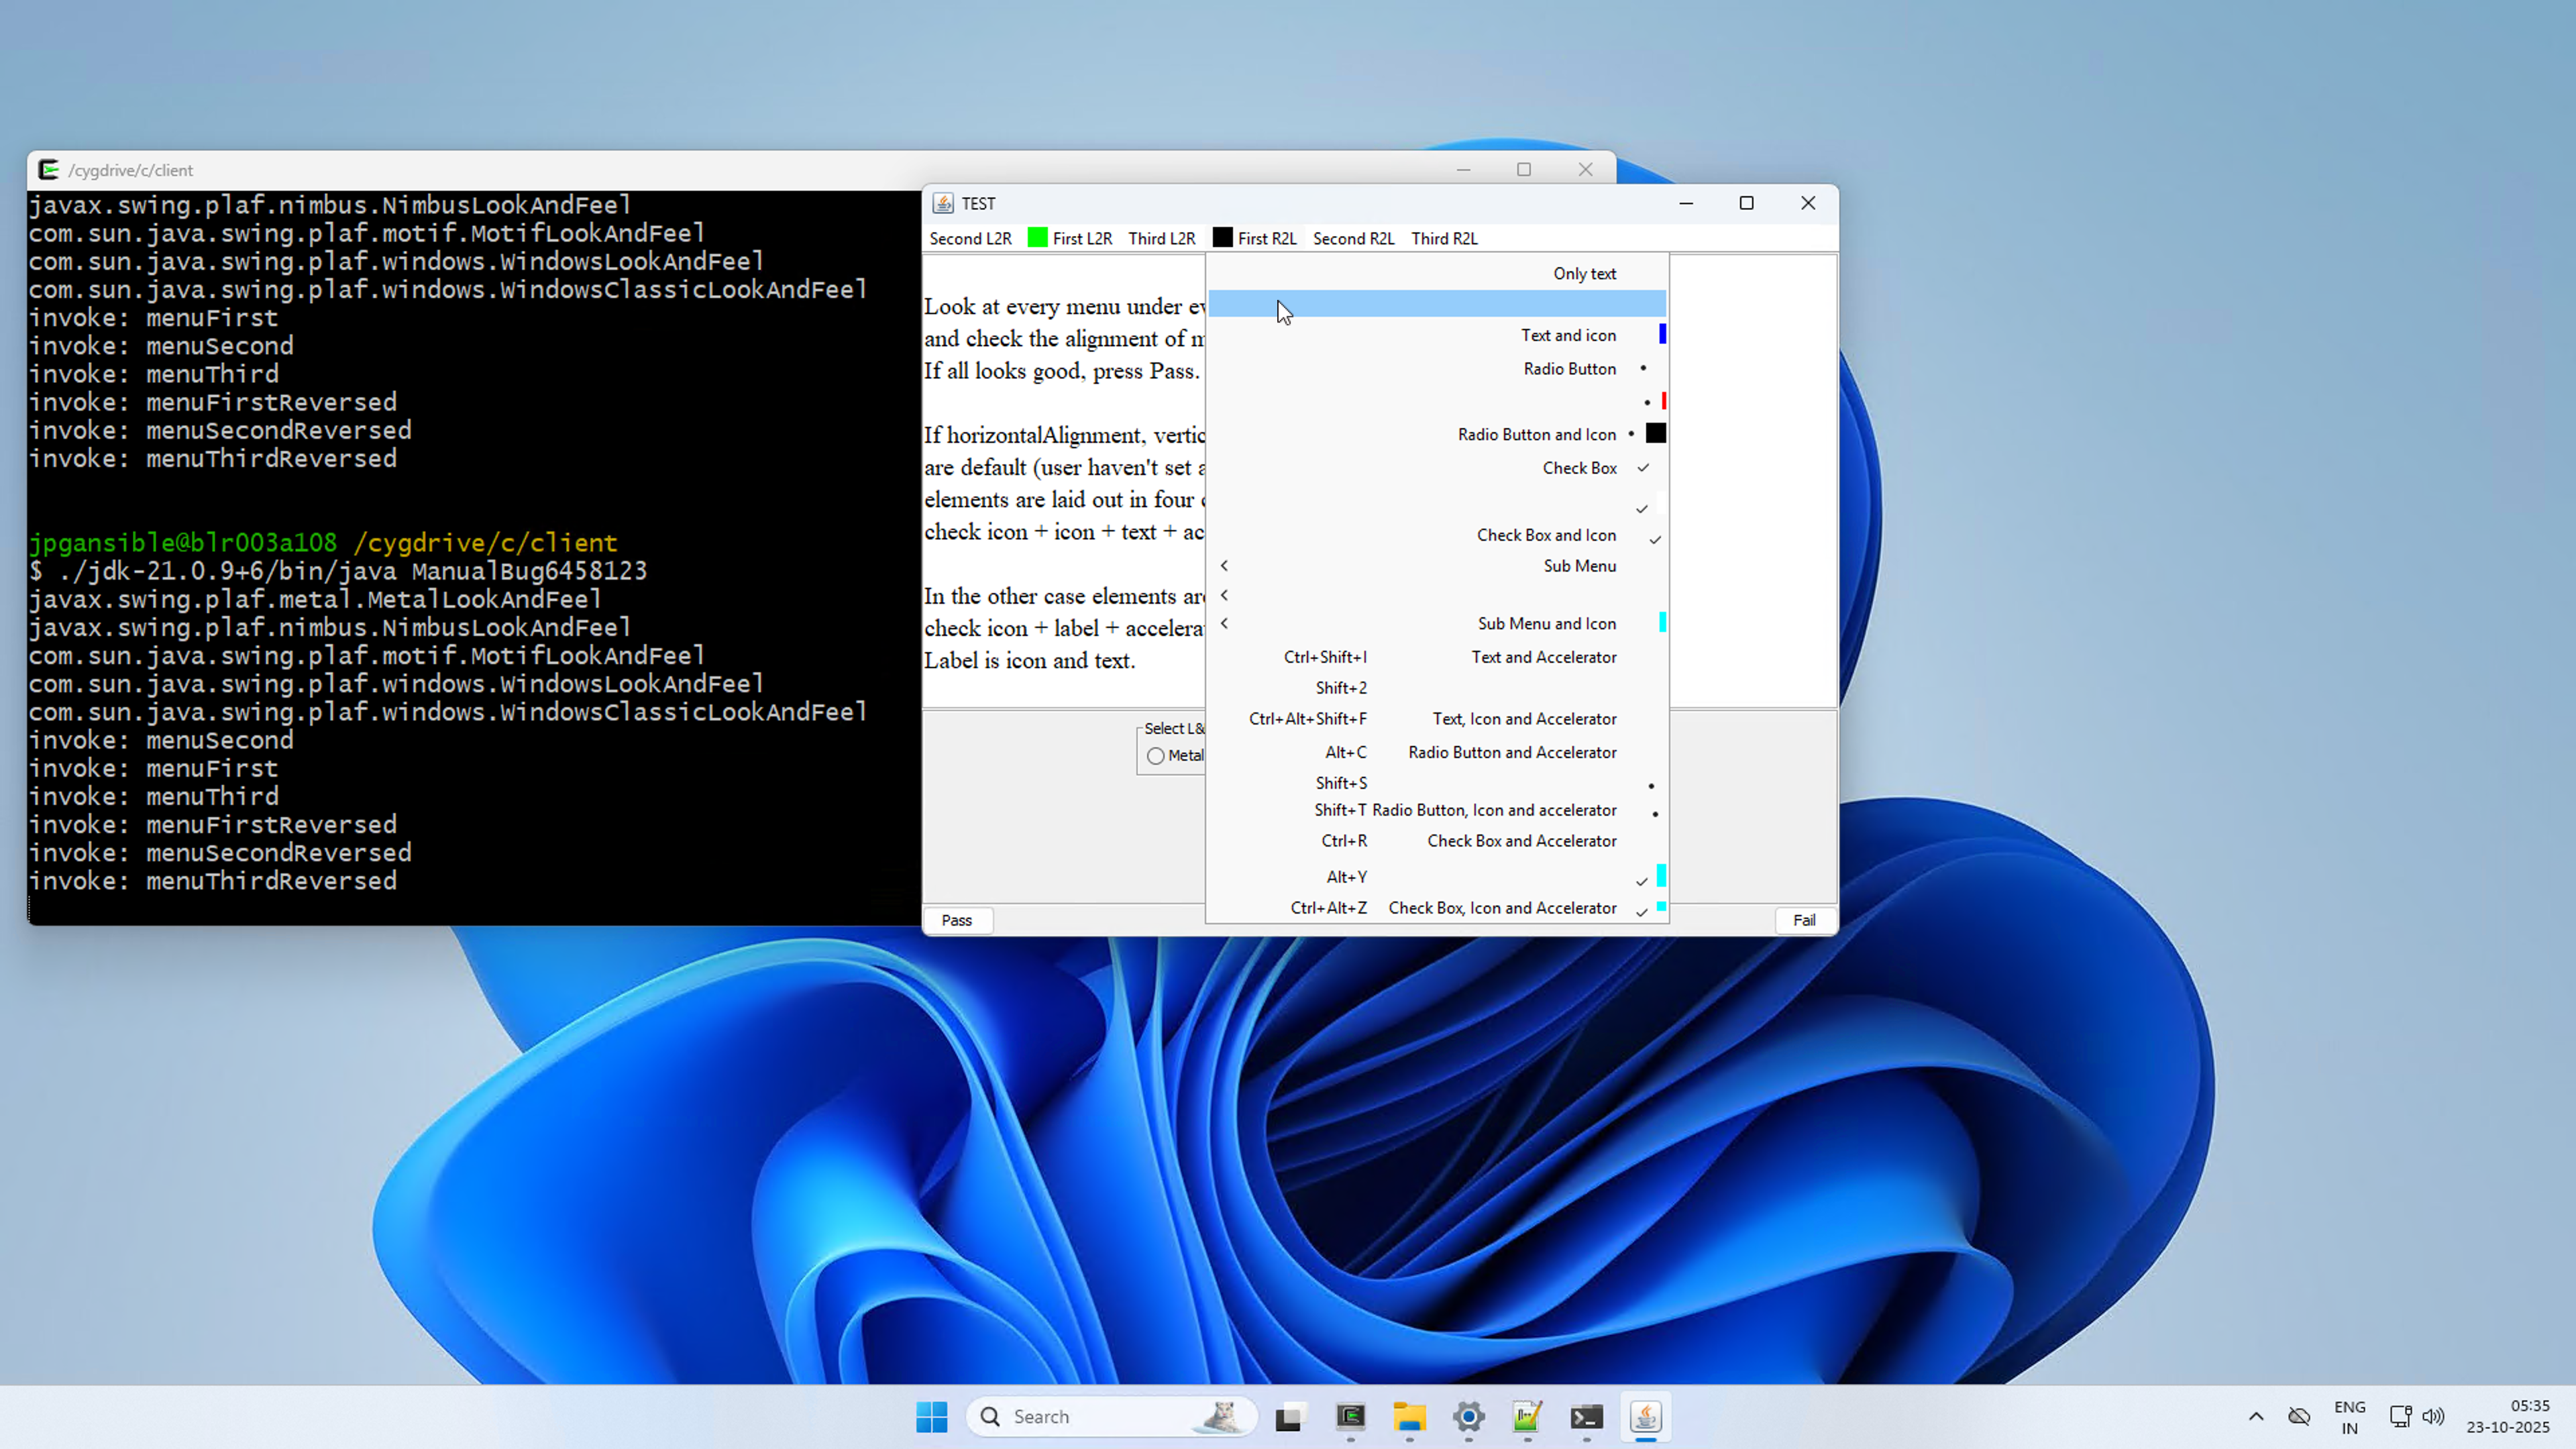This screenshot has height=1449, width=2576.
Task: Click the Java app icon in taskbar
Action: [x=1645, y=1416]
